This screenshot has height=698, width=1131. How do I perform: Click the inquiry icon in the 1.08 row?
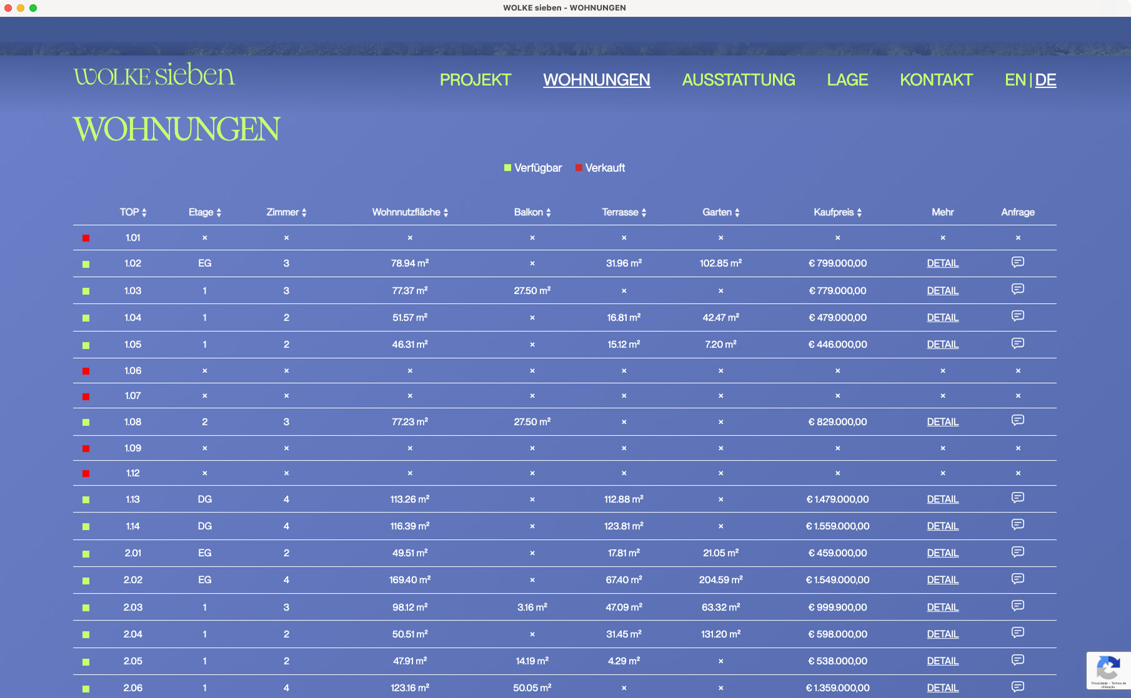pos(1017,421)
